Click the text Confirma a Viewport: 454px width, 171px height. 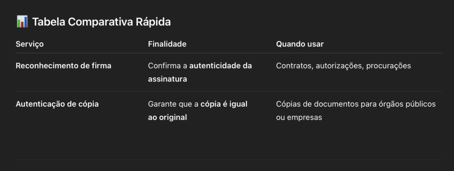[x=168, y=66]
